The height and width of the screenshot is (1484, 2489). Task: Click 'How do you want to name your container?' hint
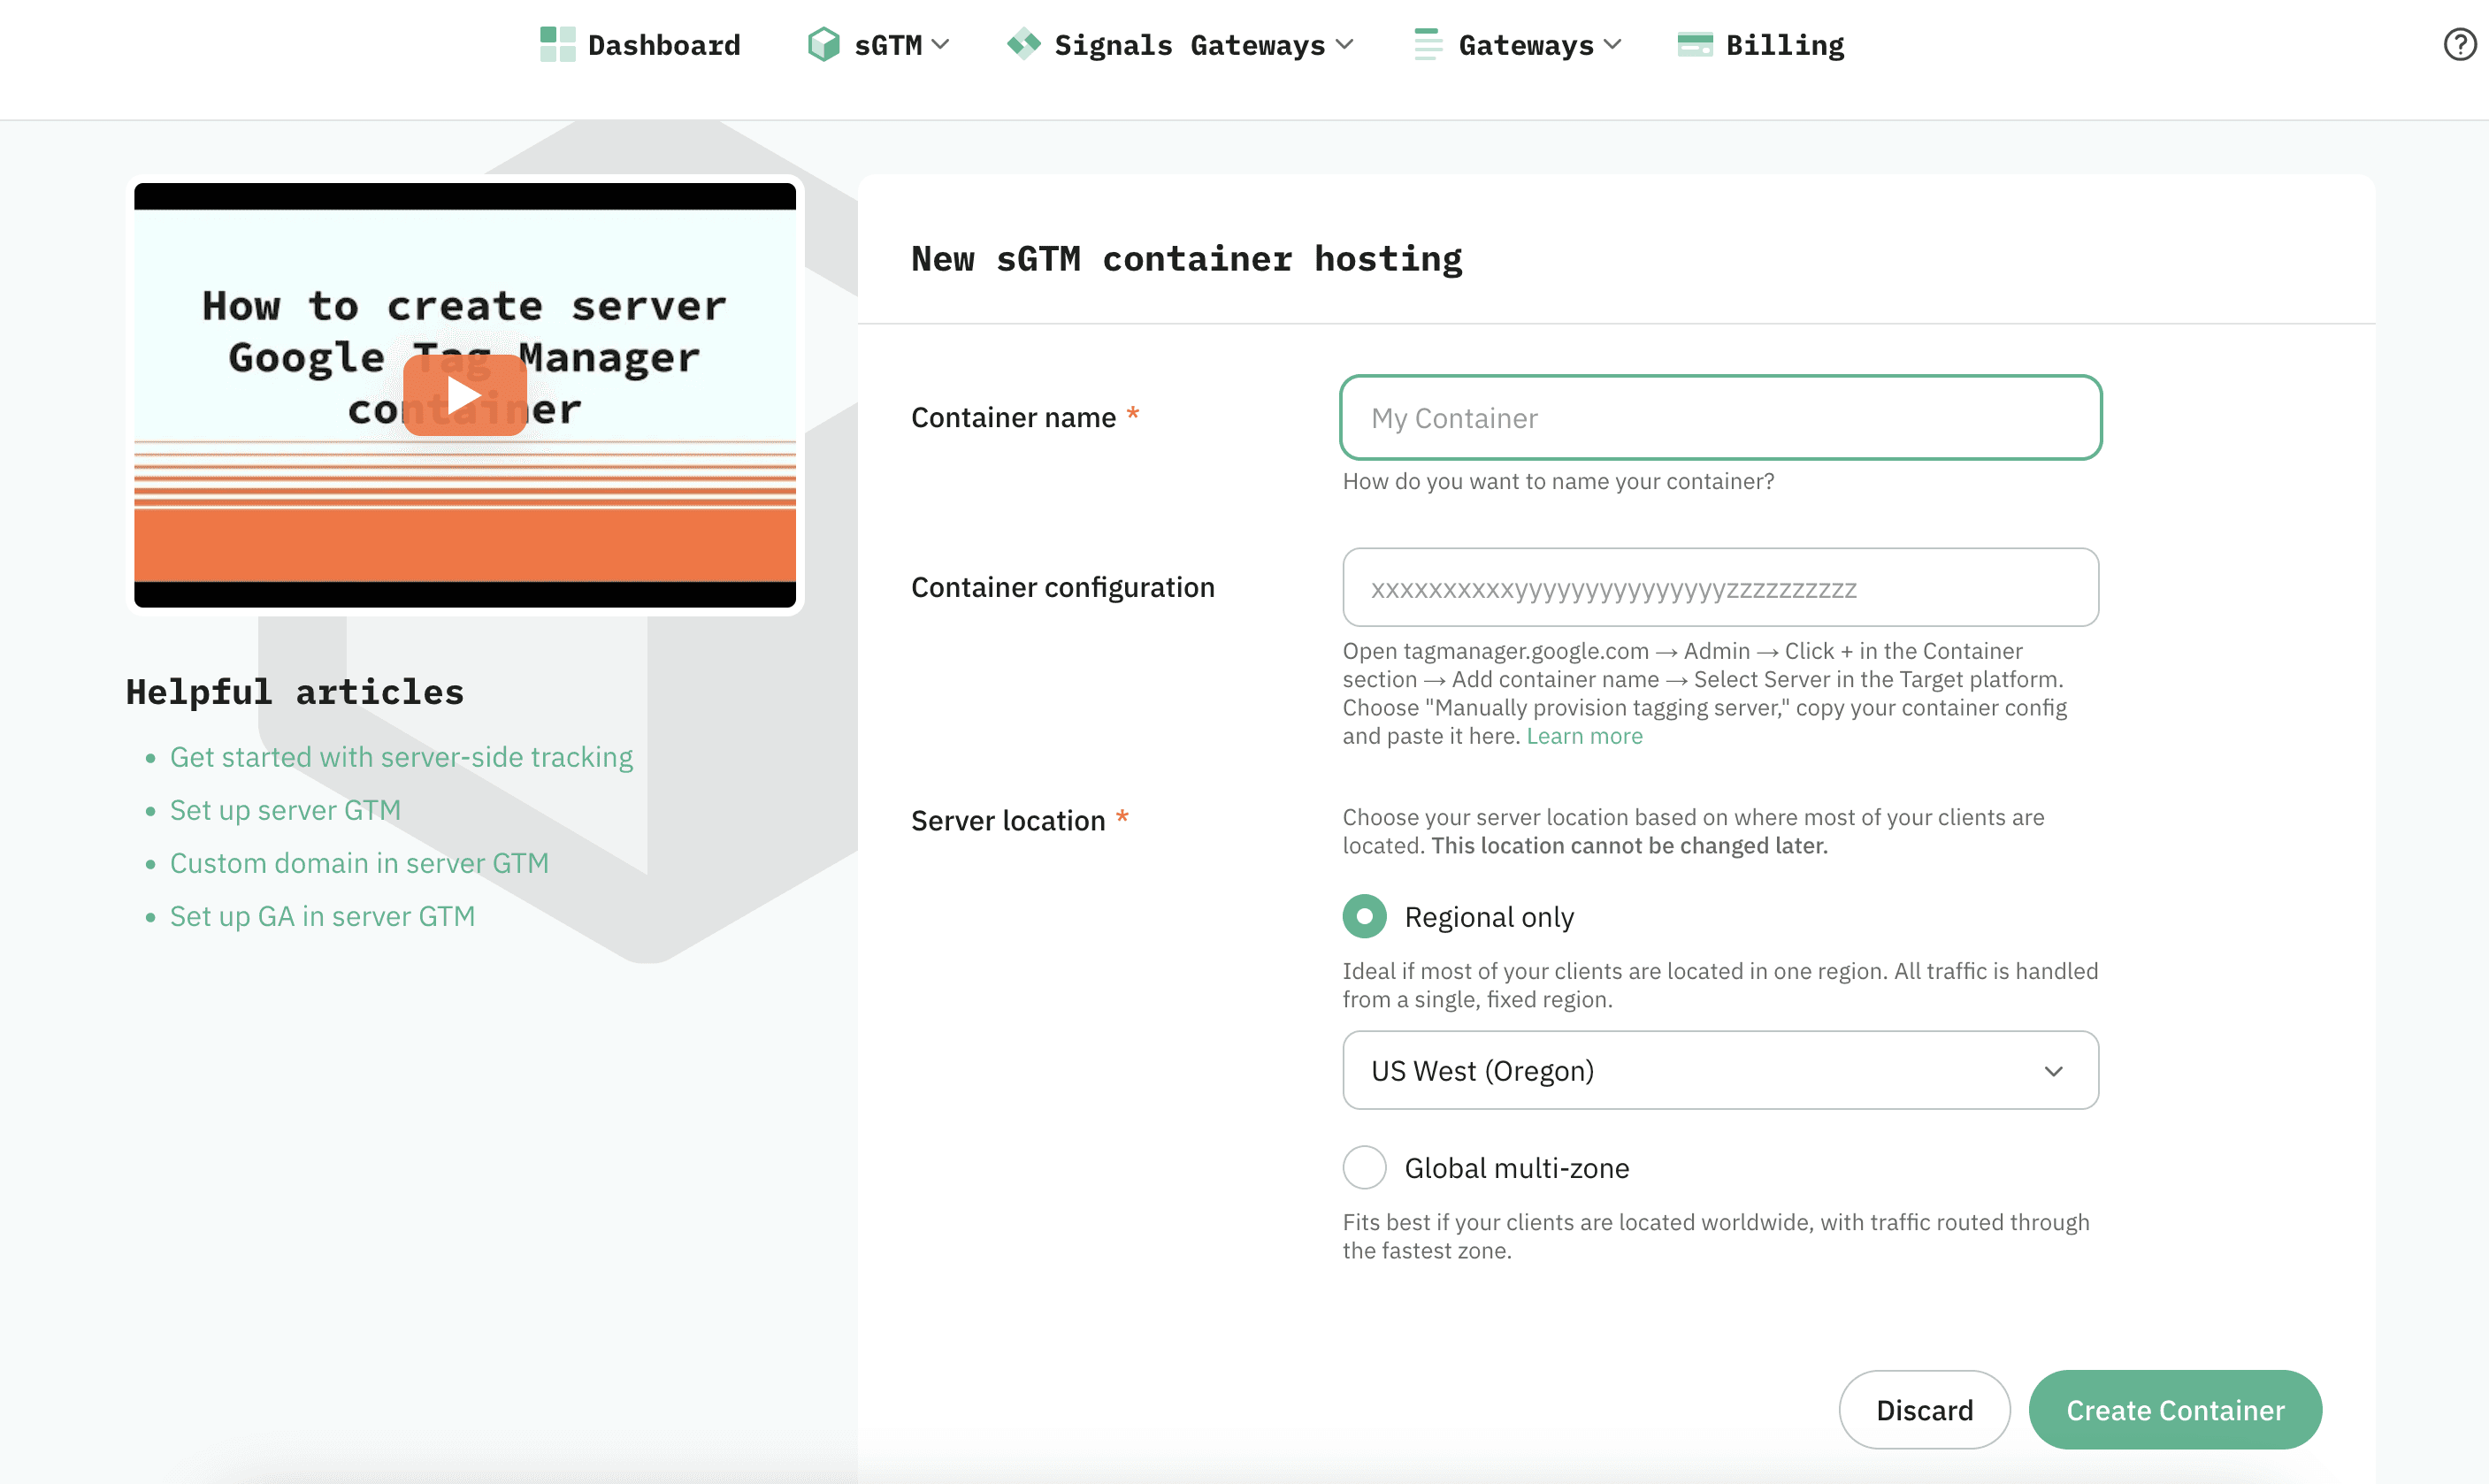(1558, 481)
